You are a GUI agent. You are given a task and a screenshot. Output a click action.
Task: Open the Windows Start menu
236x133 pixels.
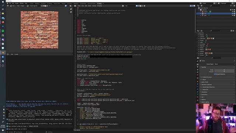pos(3,2)
